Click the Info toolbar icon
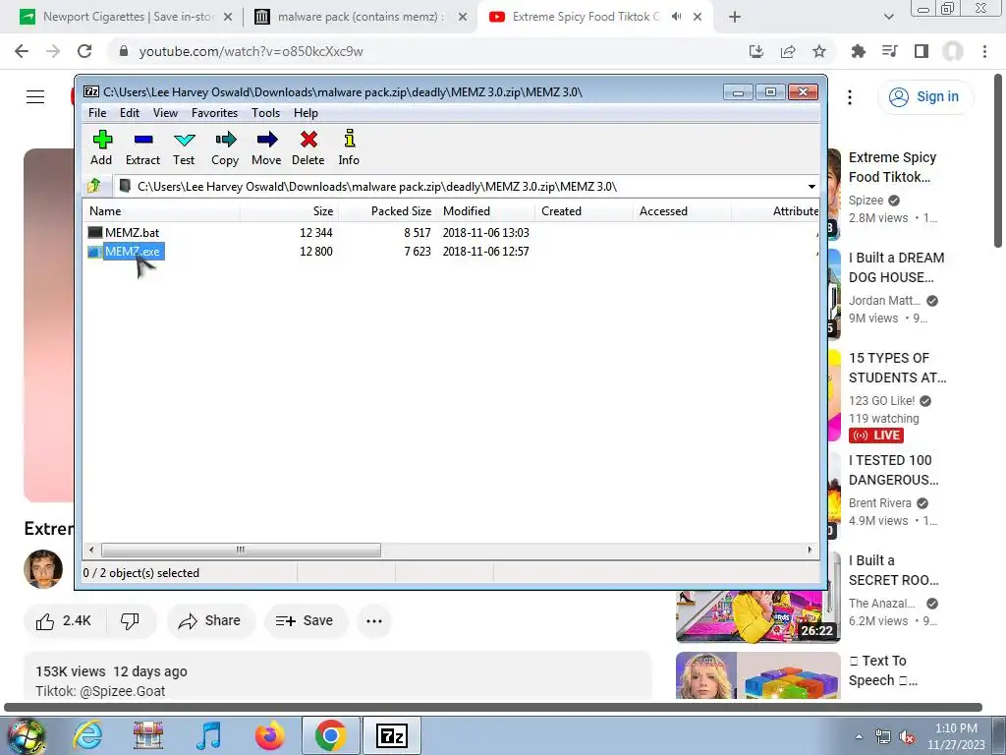The width and height of the screenshot is (1006, 755). pyautogui.click(x=349, y=147)
